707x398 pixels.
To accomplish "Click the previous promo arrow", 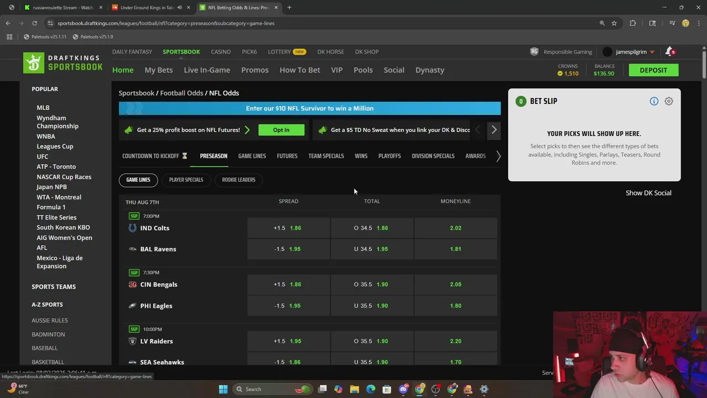I will (x=478, y=130).
